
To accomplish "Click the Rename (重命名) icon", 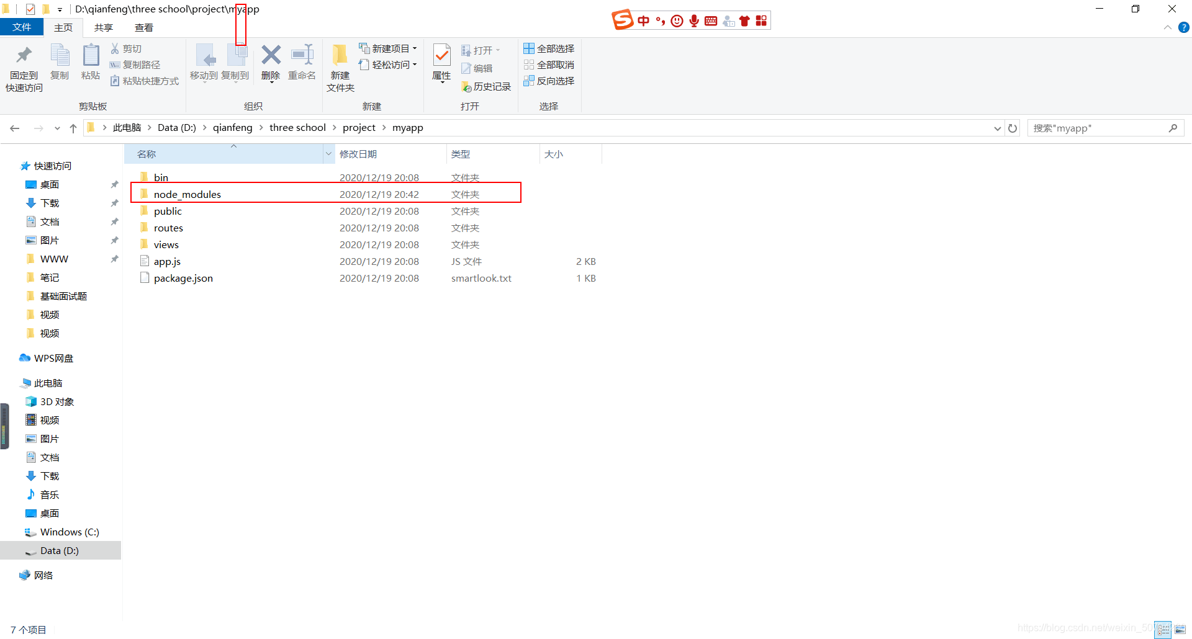I will pyautogui.click(x=302, y=55).
